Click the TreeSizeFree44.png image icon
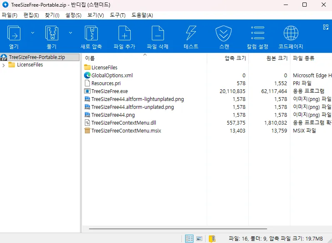 click(x=87, y=115)
